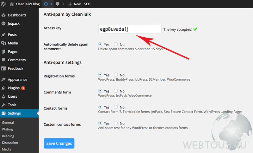The image size is (253, 153).
Task: Click the home icon beside CleanTalk's blog
Action: click(12, 4)
